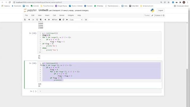Click the Python 3 kernel status circle

(164, 15)
